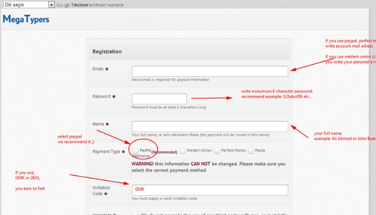Viewport: 376px width, 215px height.
Task: Focus the Name input field
Action: point(210,126)
